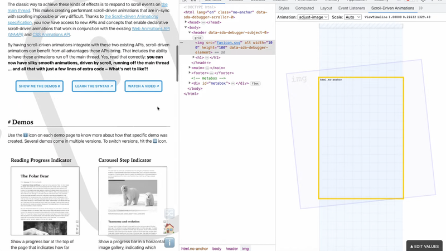Select the html lang="en" element row

tap(227, 15)
